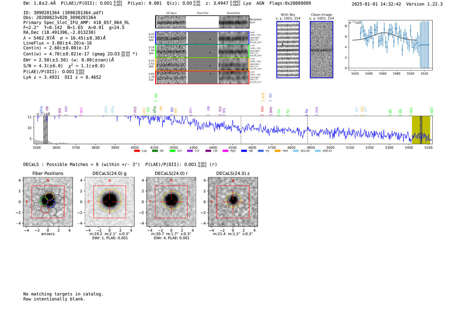The image size is (466, 317).
Task: Open the DECaLS(24.0) z image
Action: 233,202
